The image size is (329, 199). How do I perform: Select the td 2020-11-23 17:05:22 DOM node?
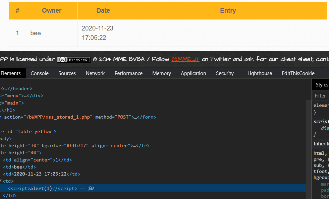[x=42, y=174]
